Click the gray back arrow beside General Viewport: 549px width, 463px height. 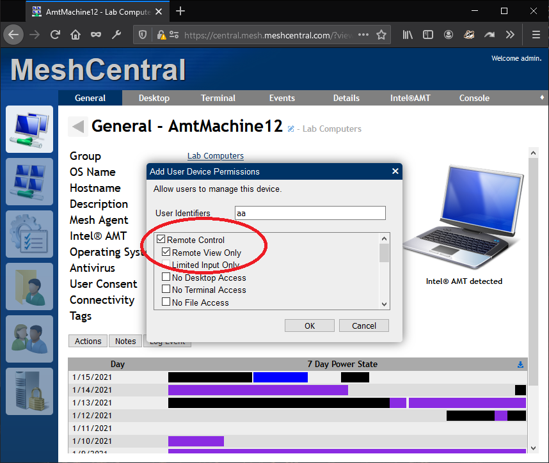coord(77,127)
